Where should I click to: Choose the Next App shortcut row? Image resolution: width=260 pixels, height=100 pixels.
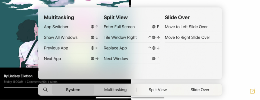[71, 58]
